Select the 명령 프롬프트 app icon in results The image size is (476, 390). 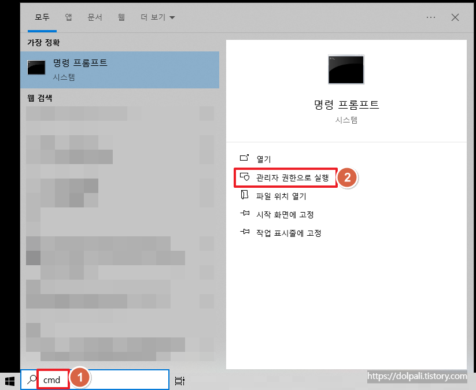click(36, 66)
